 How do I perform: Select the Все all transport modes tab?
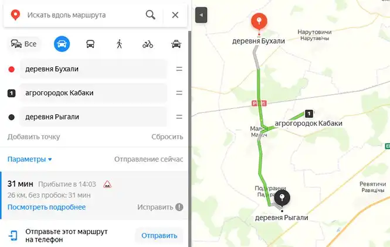pyautogui.click(x=23, y=44)
